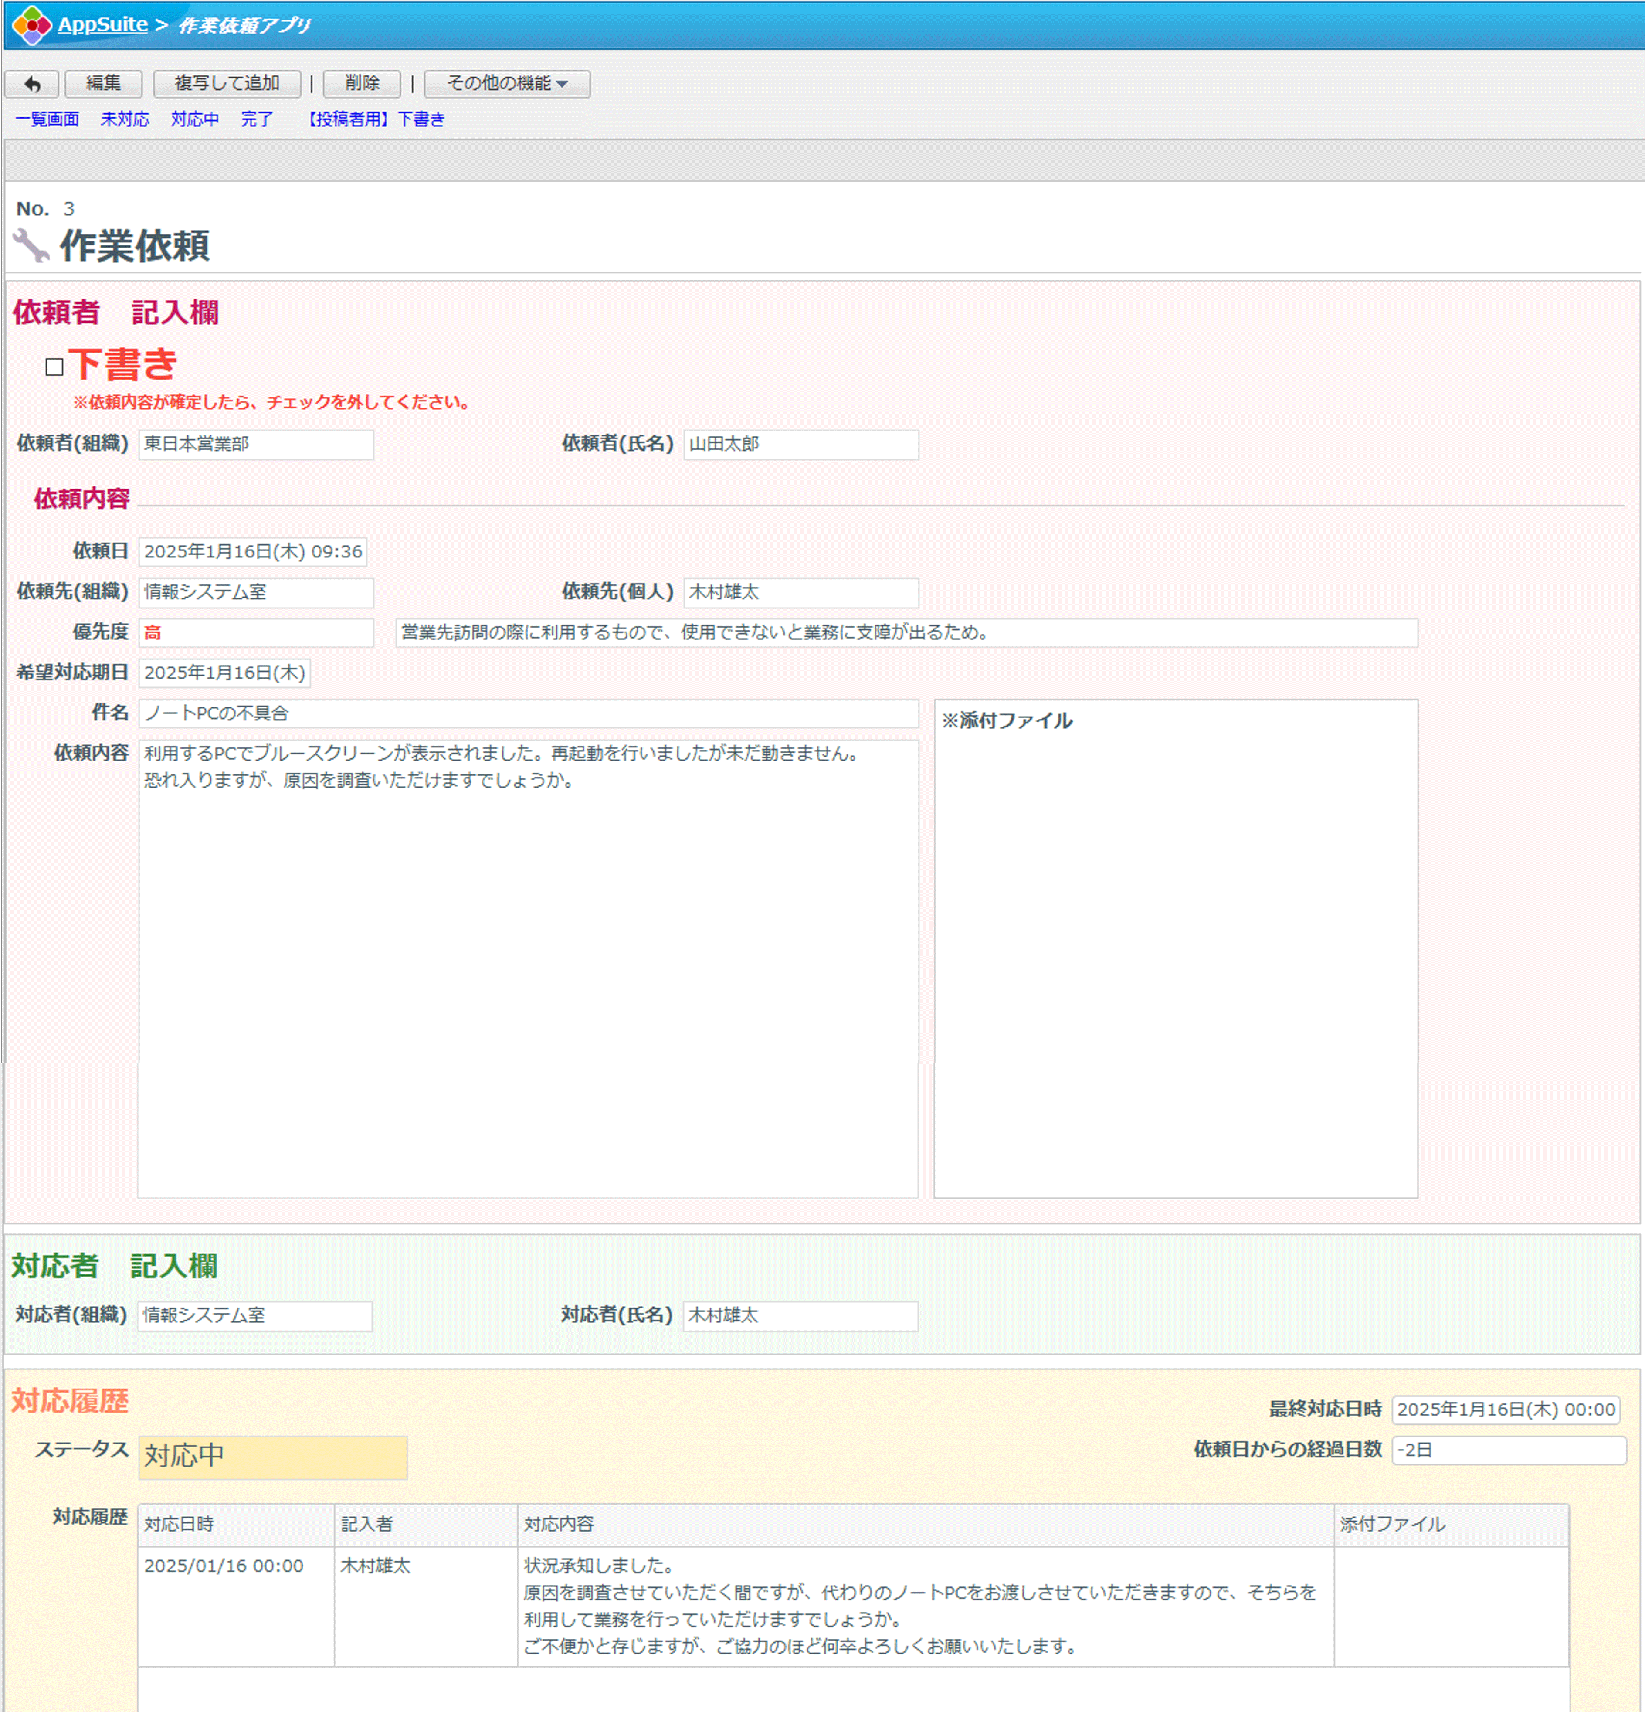1645x1712 pixels.
Task: Switch to the 一覧画面 view
Action: pyautogui.click(x=47, y=120)
